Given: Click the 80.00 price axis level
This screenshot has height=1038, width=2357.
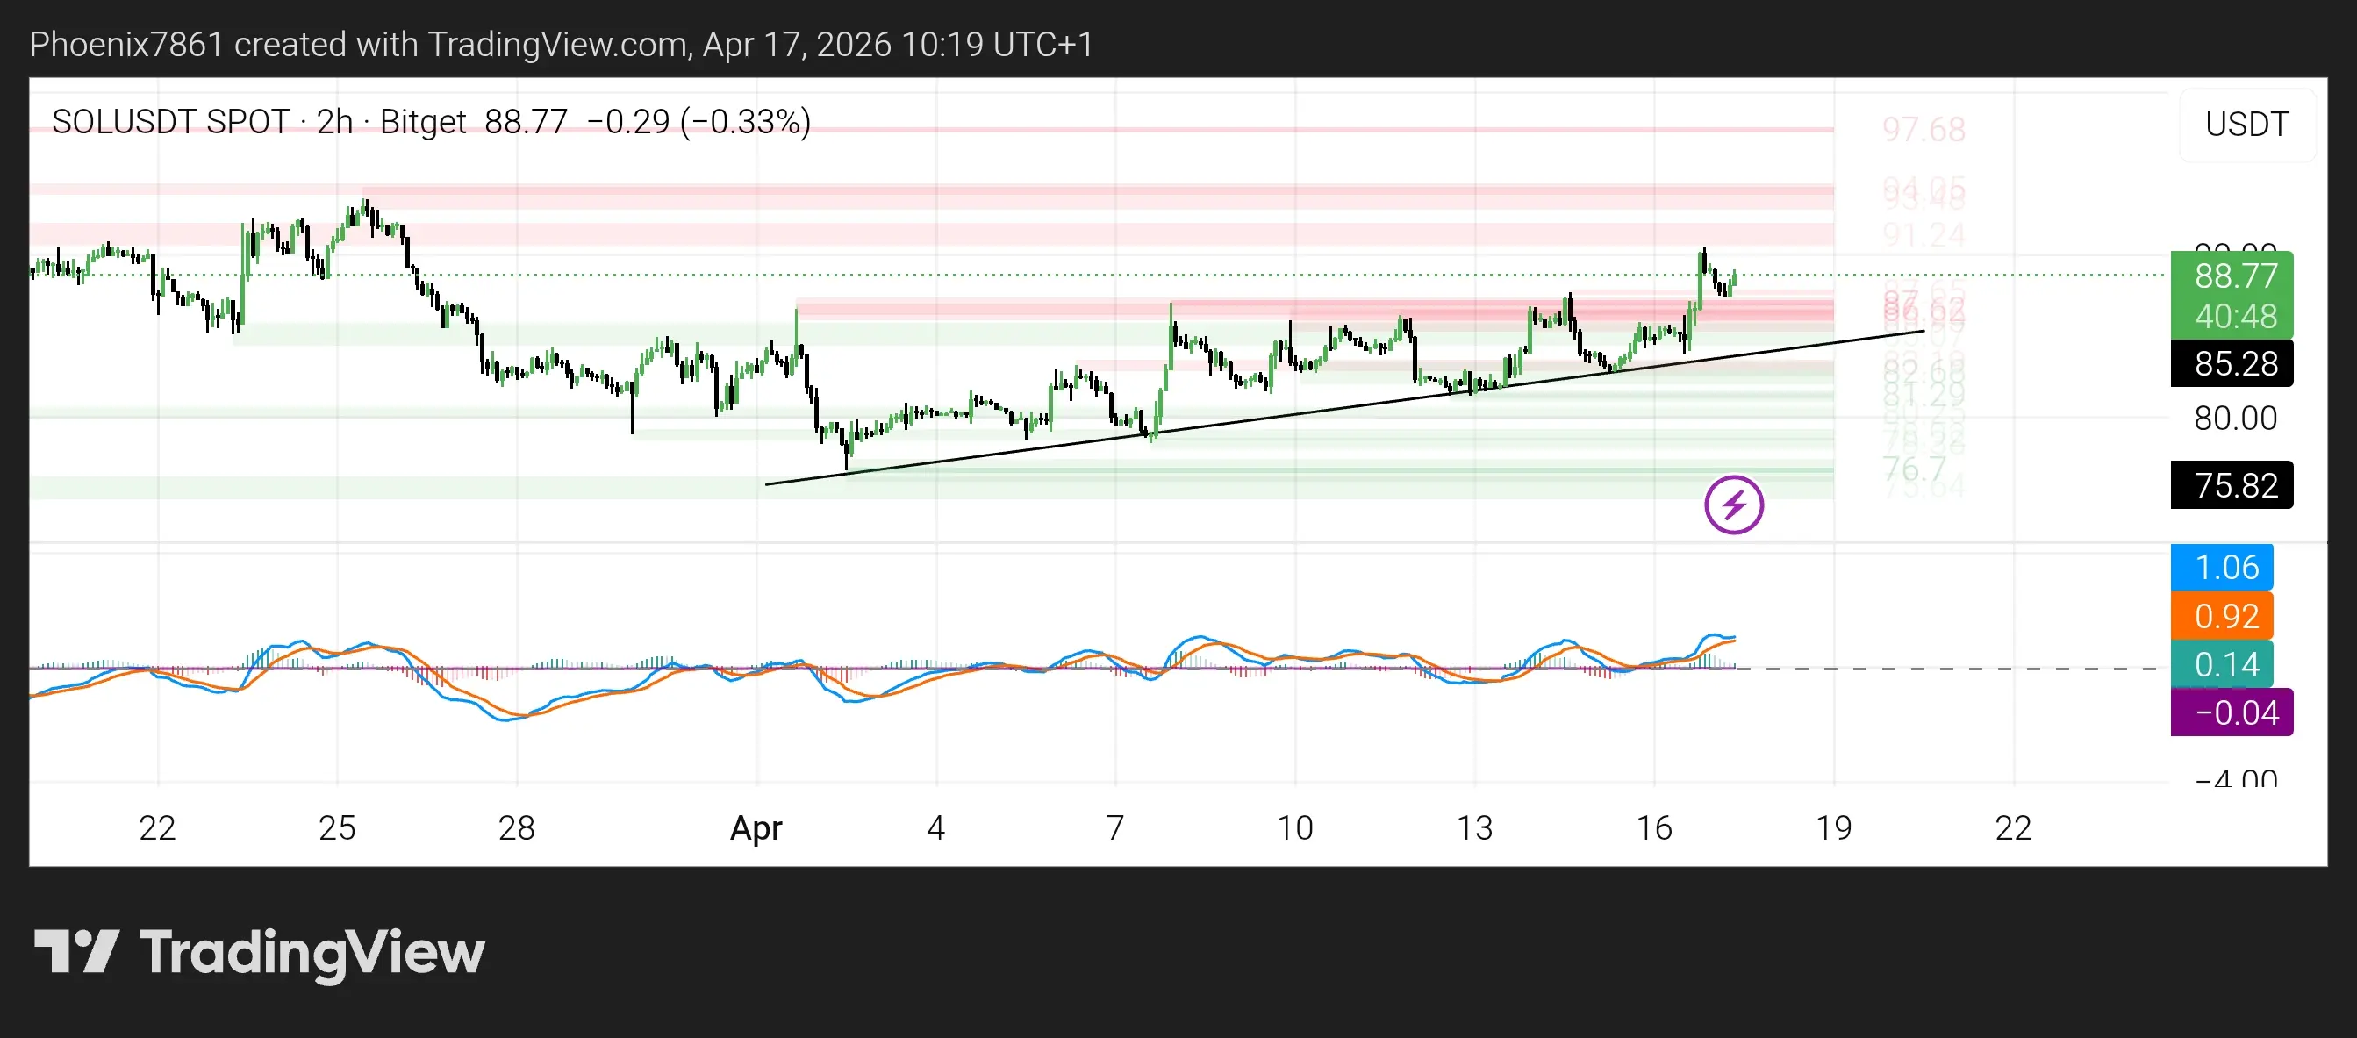Looking at the screenshot, I should coord(2235,419).
